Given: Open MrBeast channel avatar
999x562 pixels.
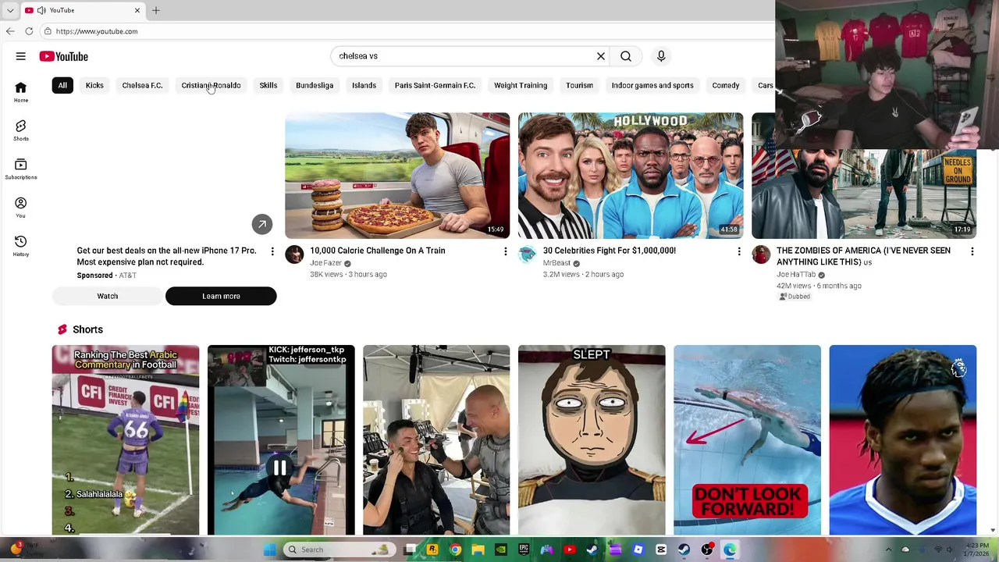Looking at the screenshot, I should coord(528,254).
